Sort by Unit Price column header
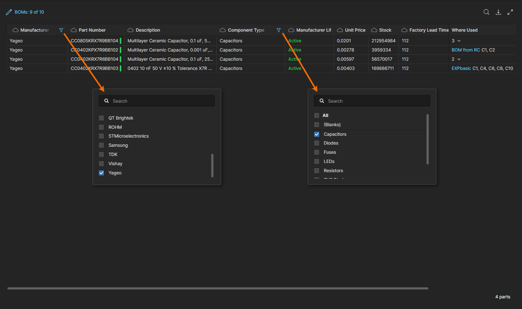522x309 pixels. [x=355, y=30]
